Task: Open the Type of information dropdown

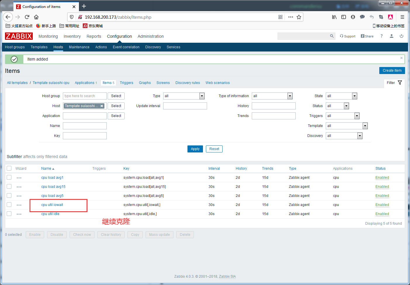Action: [272, 96]
